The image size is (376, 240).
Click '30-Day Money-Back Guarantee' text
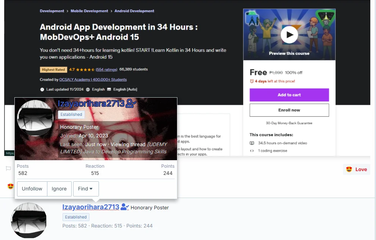(289, 123)
